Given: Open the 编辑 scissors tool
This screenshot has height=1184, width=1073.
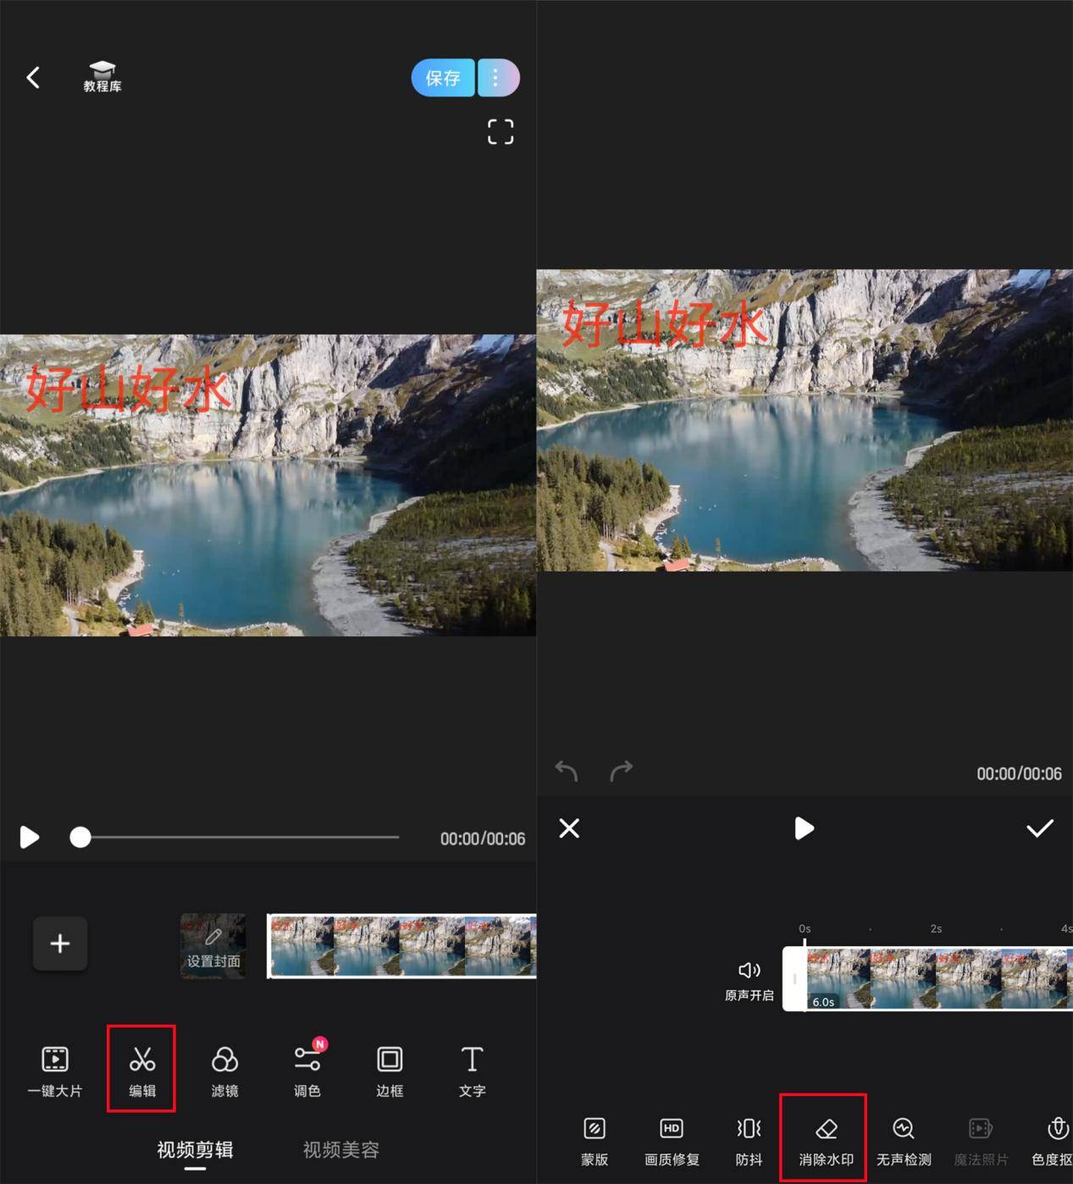Looking at the screenshot, I should tap(141, 1069).
